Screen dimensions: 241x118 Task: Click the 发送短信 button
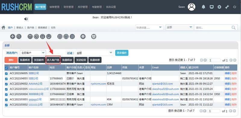coord(81,60)
